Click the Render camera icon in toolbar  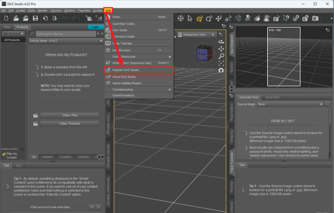point(315,19)
